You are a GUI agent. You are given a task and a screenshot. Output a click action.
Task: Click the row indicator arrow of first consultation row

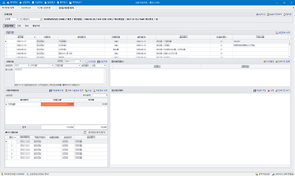pos(5,41)
